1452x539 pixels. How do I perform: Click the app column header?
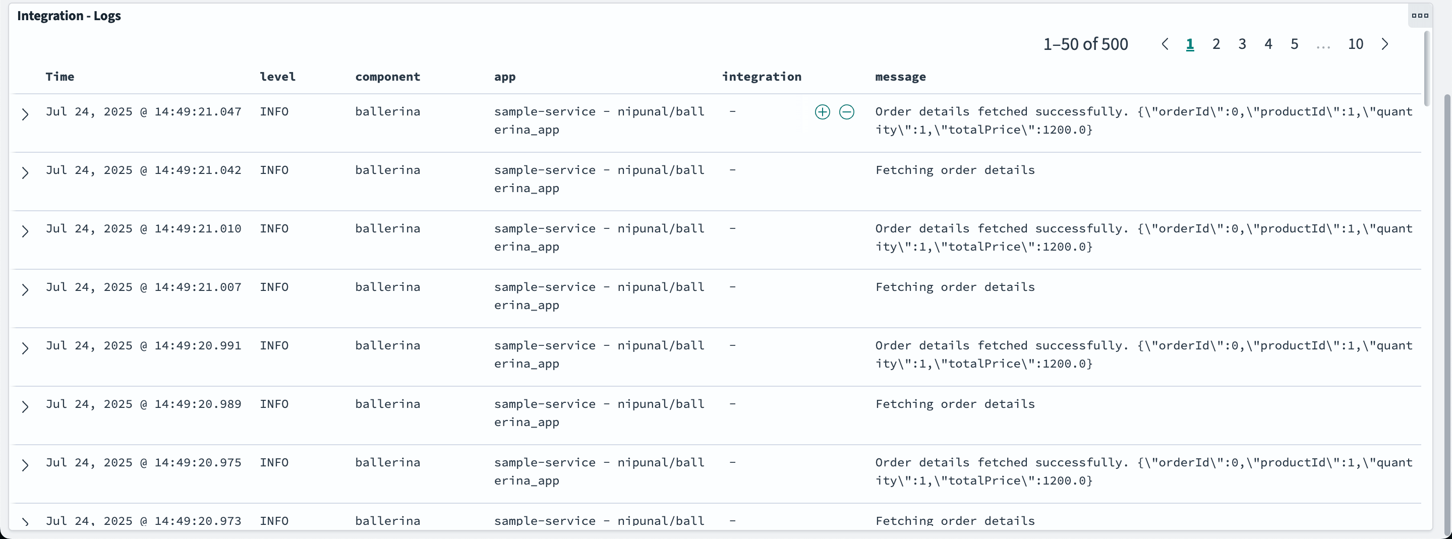coord(505,77)
